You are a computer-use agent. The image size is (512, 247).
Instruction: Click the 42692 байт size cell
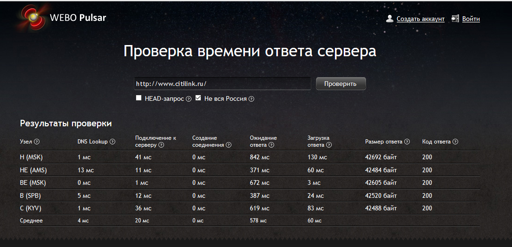(x=381, y=157)
